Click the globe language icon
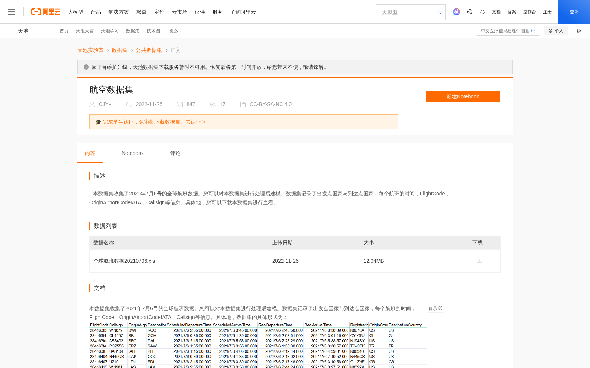Image resolution: width=590 pixels, height=368 pixels. (x=470, y=12)
